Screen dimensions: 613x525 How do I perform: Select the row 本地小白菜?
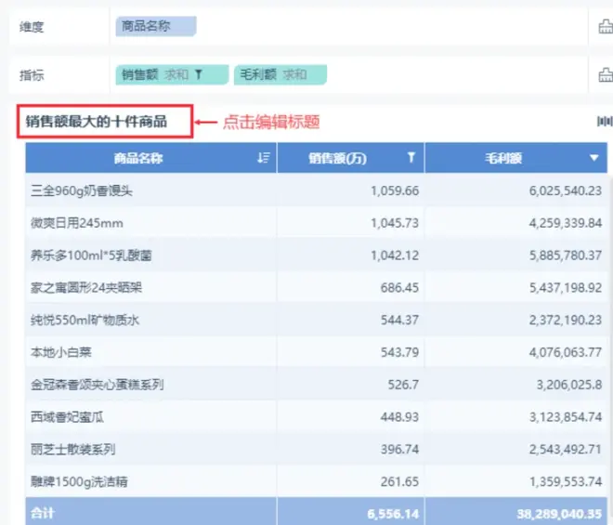[x=317, y=352]
